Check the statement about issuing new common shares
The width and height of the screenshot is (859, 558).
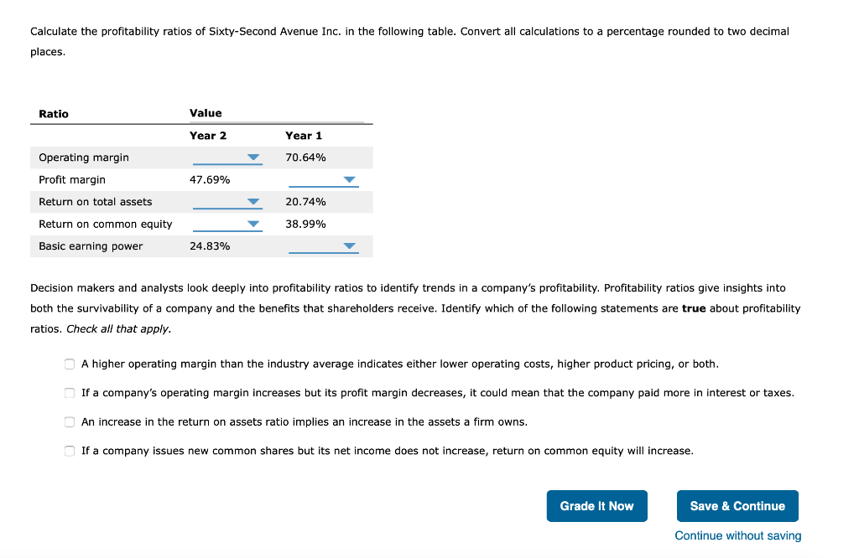pos(70,451)
